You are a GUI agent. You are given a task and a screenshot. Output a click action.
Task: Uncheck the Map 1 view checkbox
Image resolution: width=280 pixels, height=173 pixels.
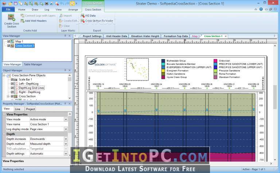pyautogui.click(x=9, y=41)
